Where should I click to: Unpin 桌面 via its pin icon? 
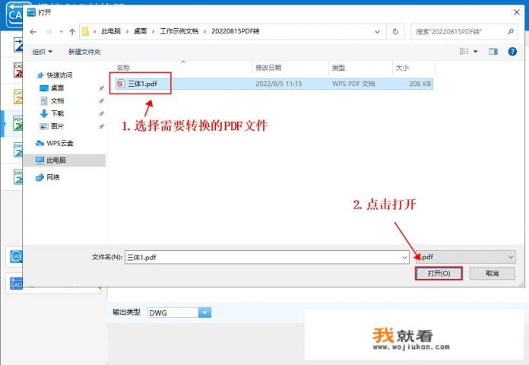pyautogui.click(x=101, y=88)
